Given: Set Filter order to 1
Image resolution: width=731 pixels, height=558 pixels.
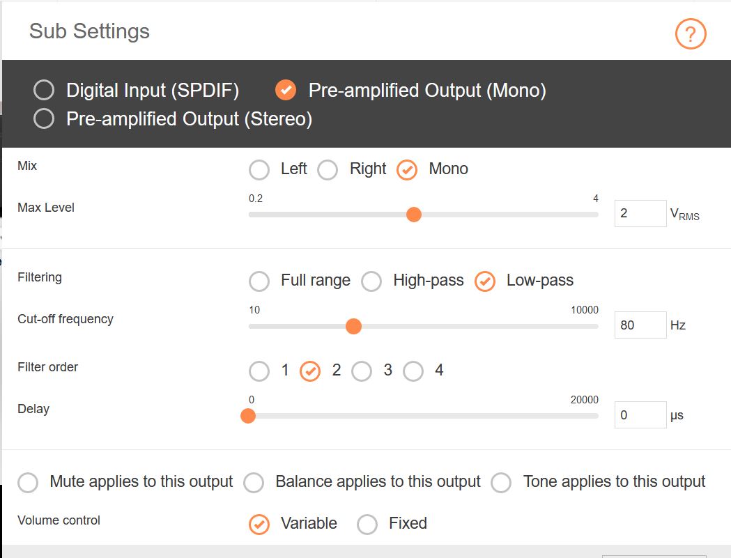Looking at the screenshot, I should pos(259,371).
